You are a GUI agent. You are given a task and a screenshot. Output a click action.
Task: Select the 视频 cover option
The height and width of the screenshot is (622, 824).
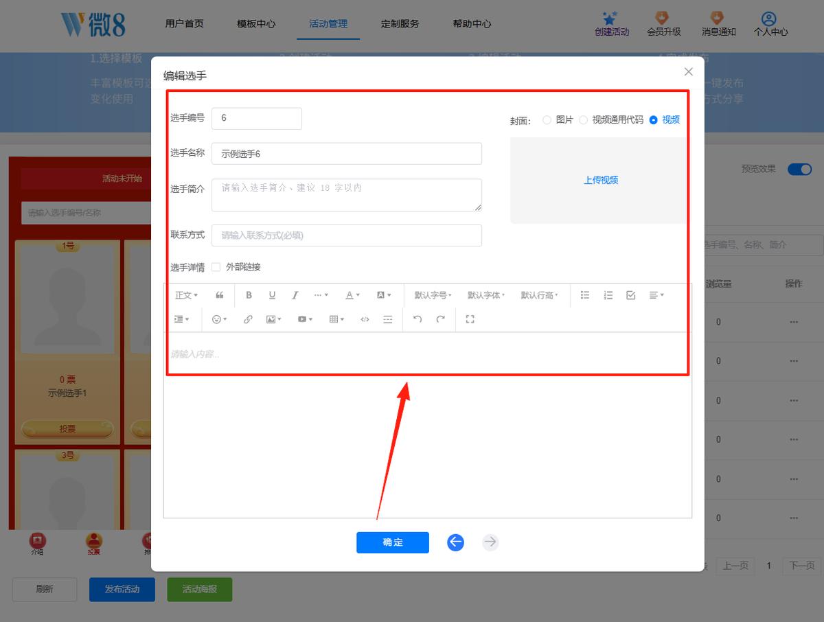pyautogui.click(x=664, y=119)
